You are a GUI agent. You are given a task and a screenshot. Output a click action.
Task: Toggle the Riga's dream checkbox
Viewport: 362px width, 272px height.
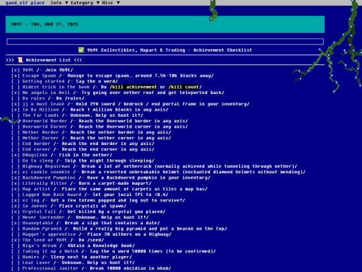point(15,246)
